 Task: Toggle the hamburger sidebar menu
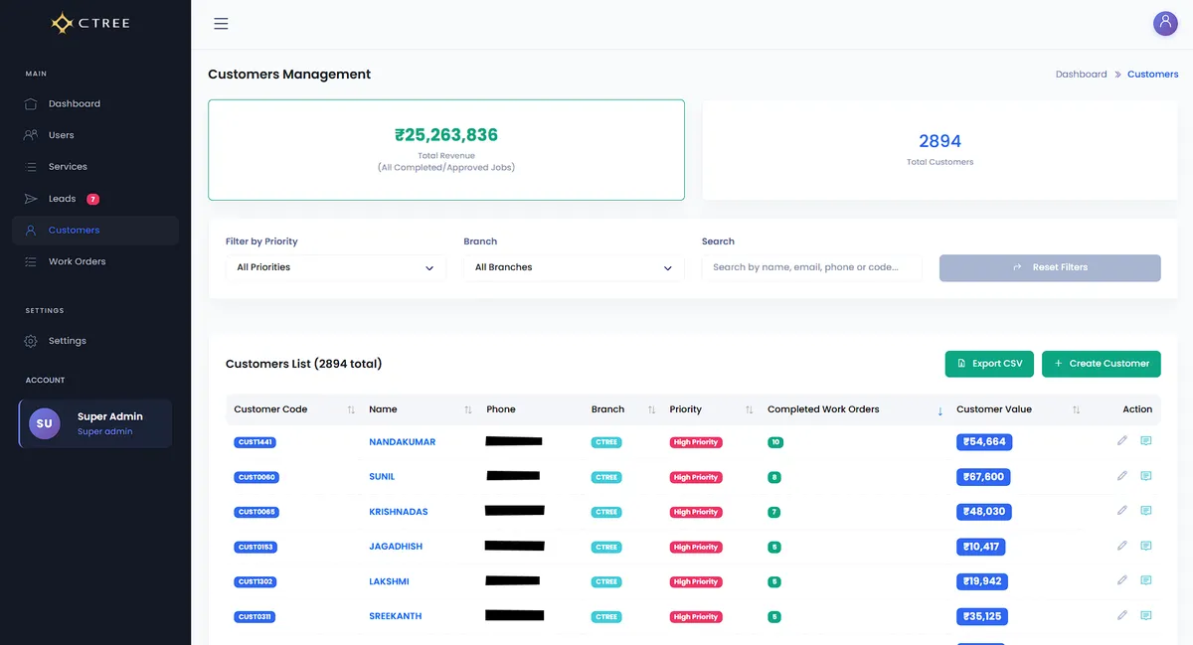click(221, 24)
